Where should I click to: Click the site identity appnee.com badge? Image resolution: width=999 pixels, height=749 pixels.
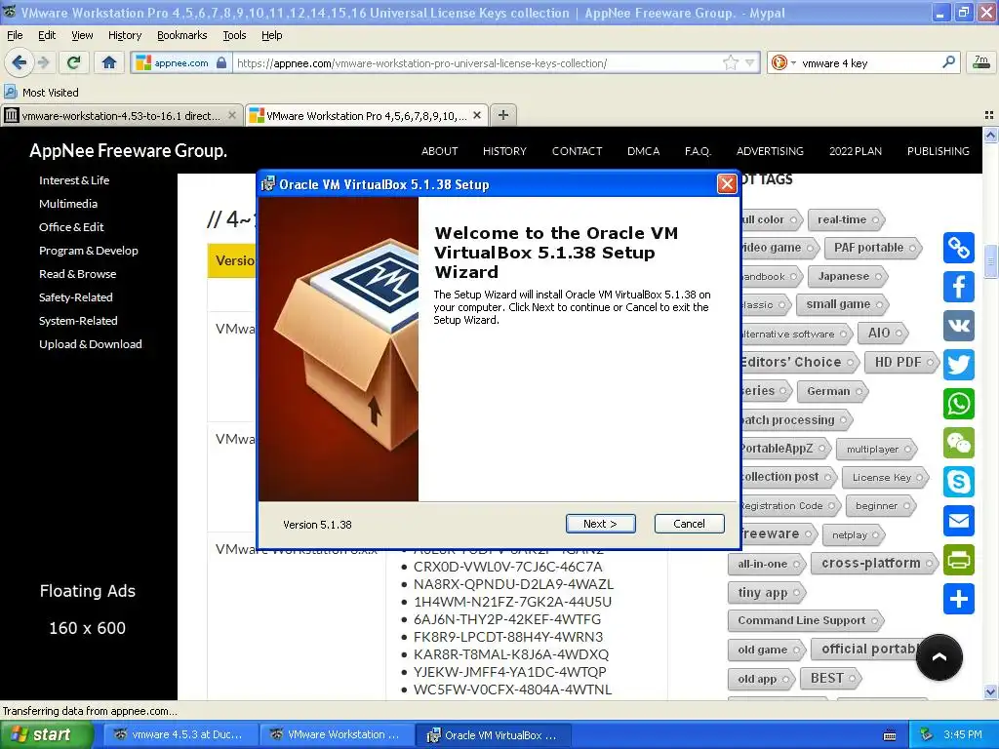(180, 62)
